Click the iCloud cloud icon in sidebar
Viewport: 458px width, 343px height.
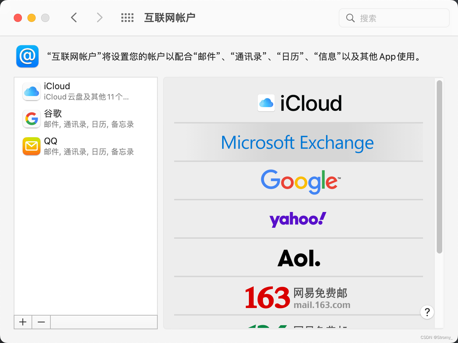[32, 91]
